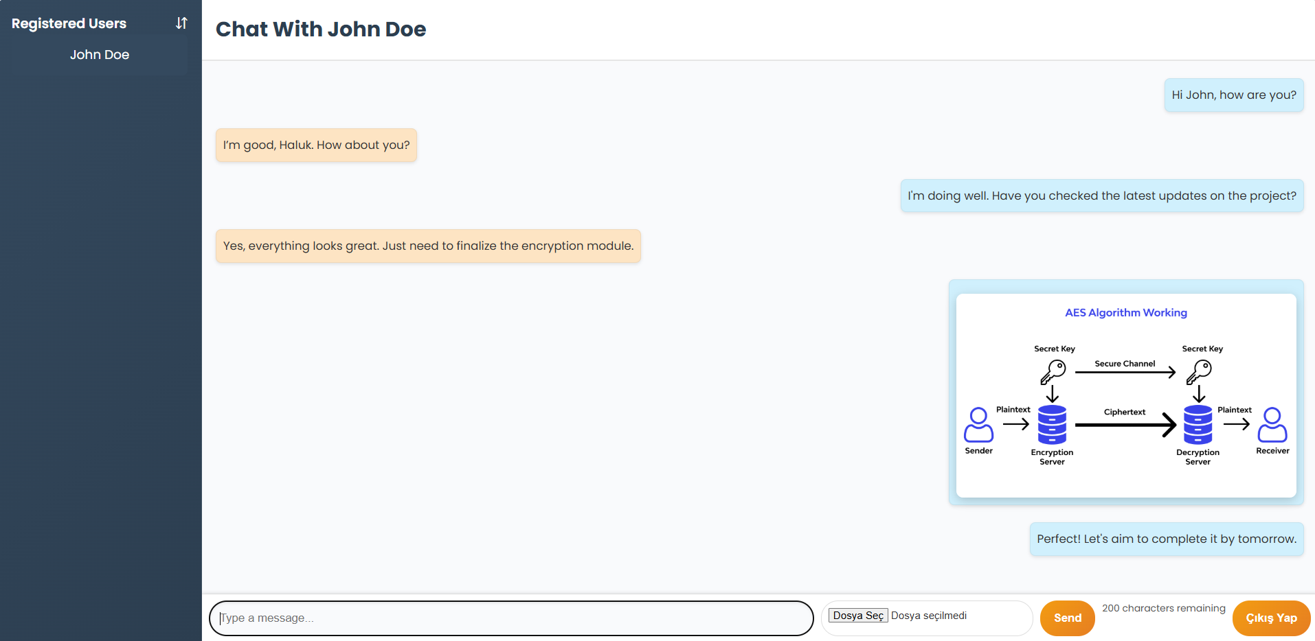Open the AES Algorithm Working image

[1126, 395]
